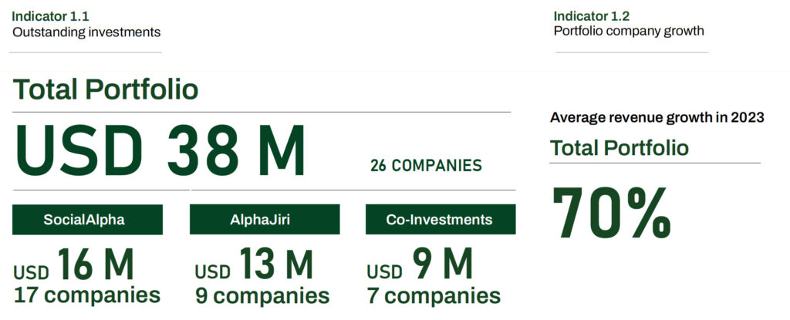Click the large USD 38 M figure
The image size is (790, 320).
[x=160, y=150]
